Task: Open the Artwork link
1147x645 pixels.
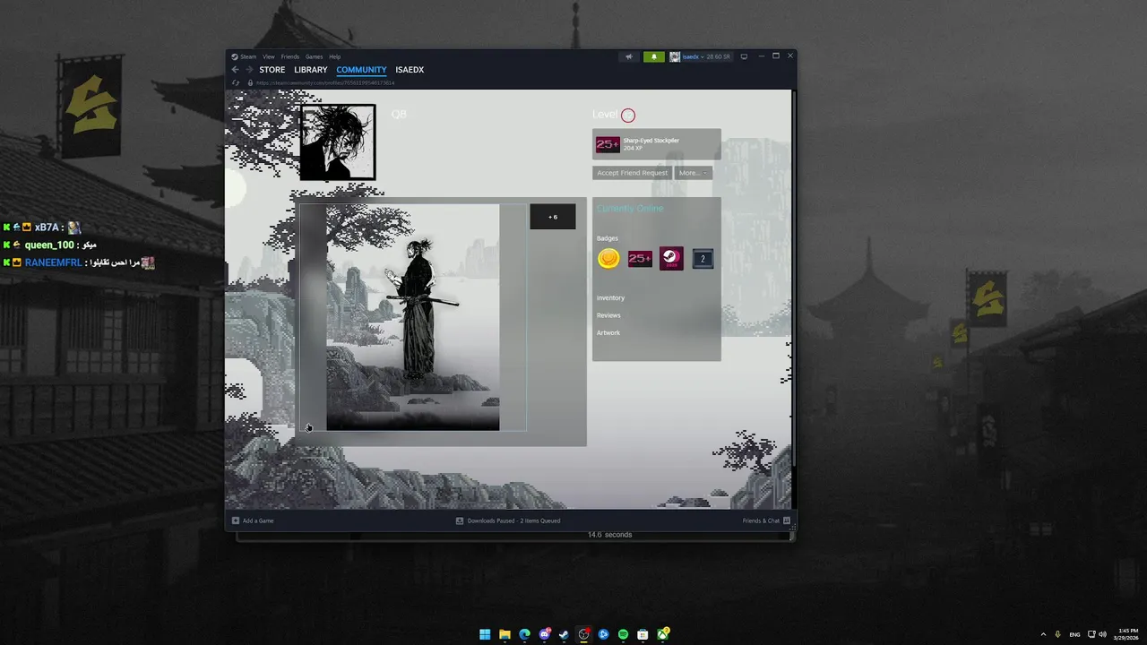Action: coord(608,333)
